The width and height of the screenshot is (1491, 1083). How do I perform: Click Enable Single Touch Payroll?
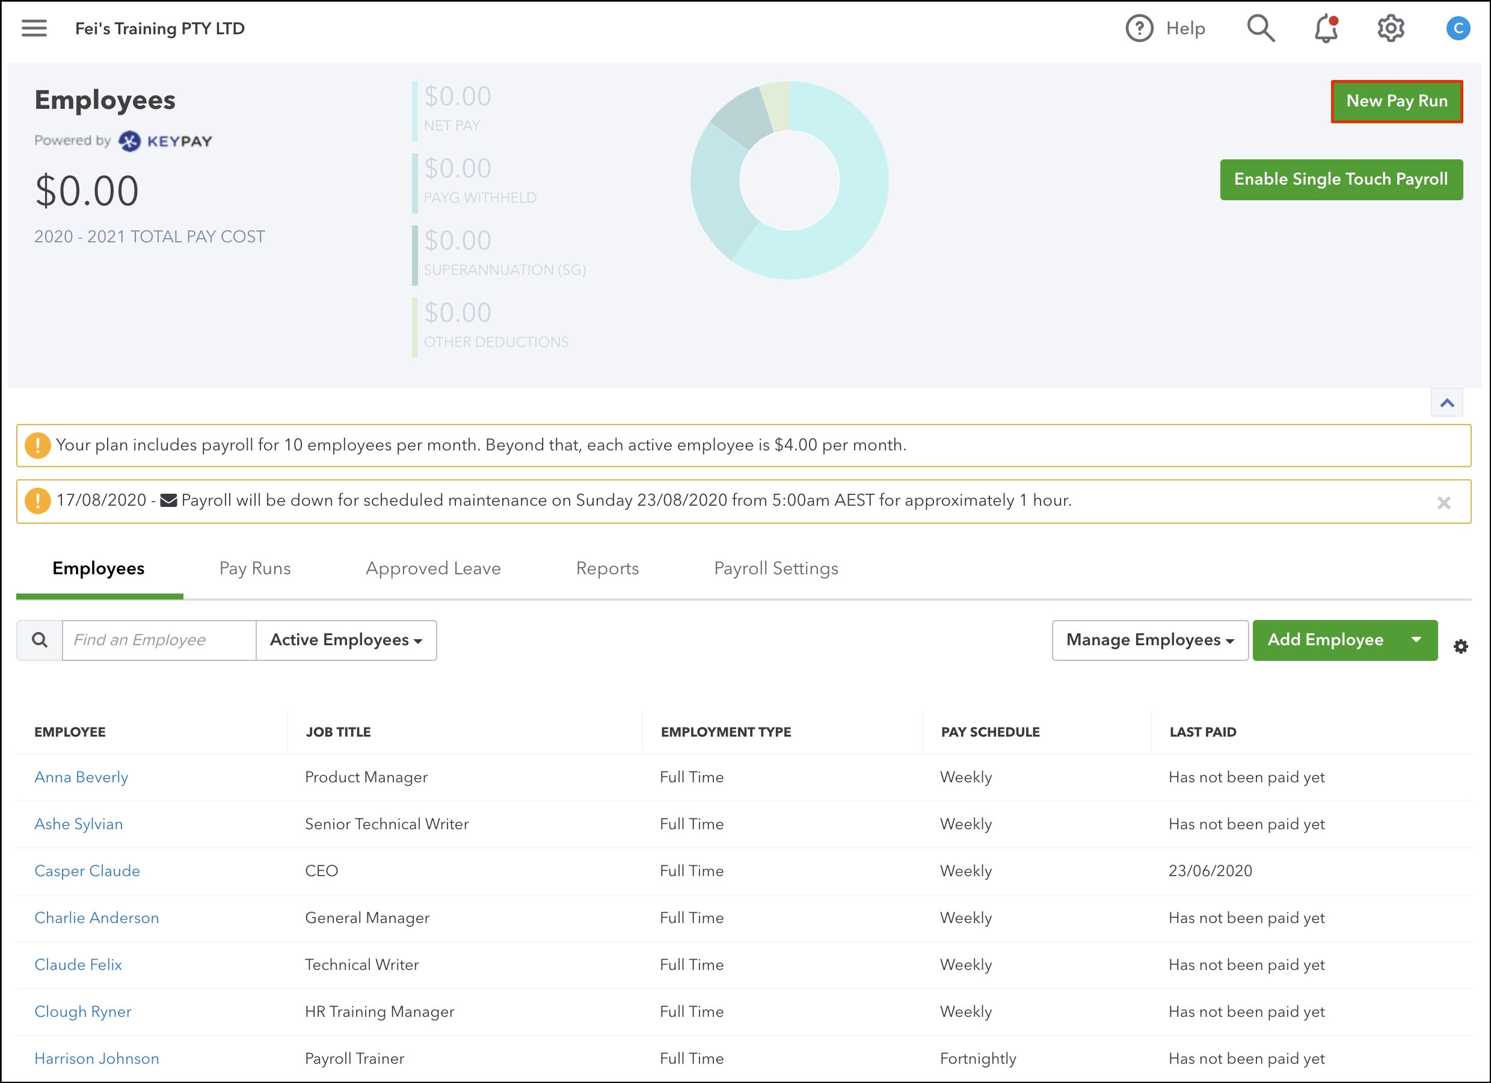tap(1341, 179)
